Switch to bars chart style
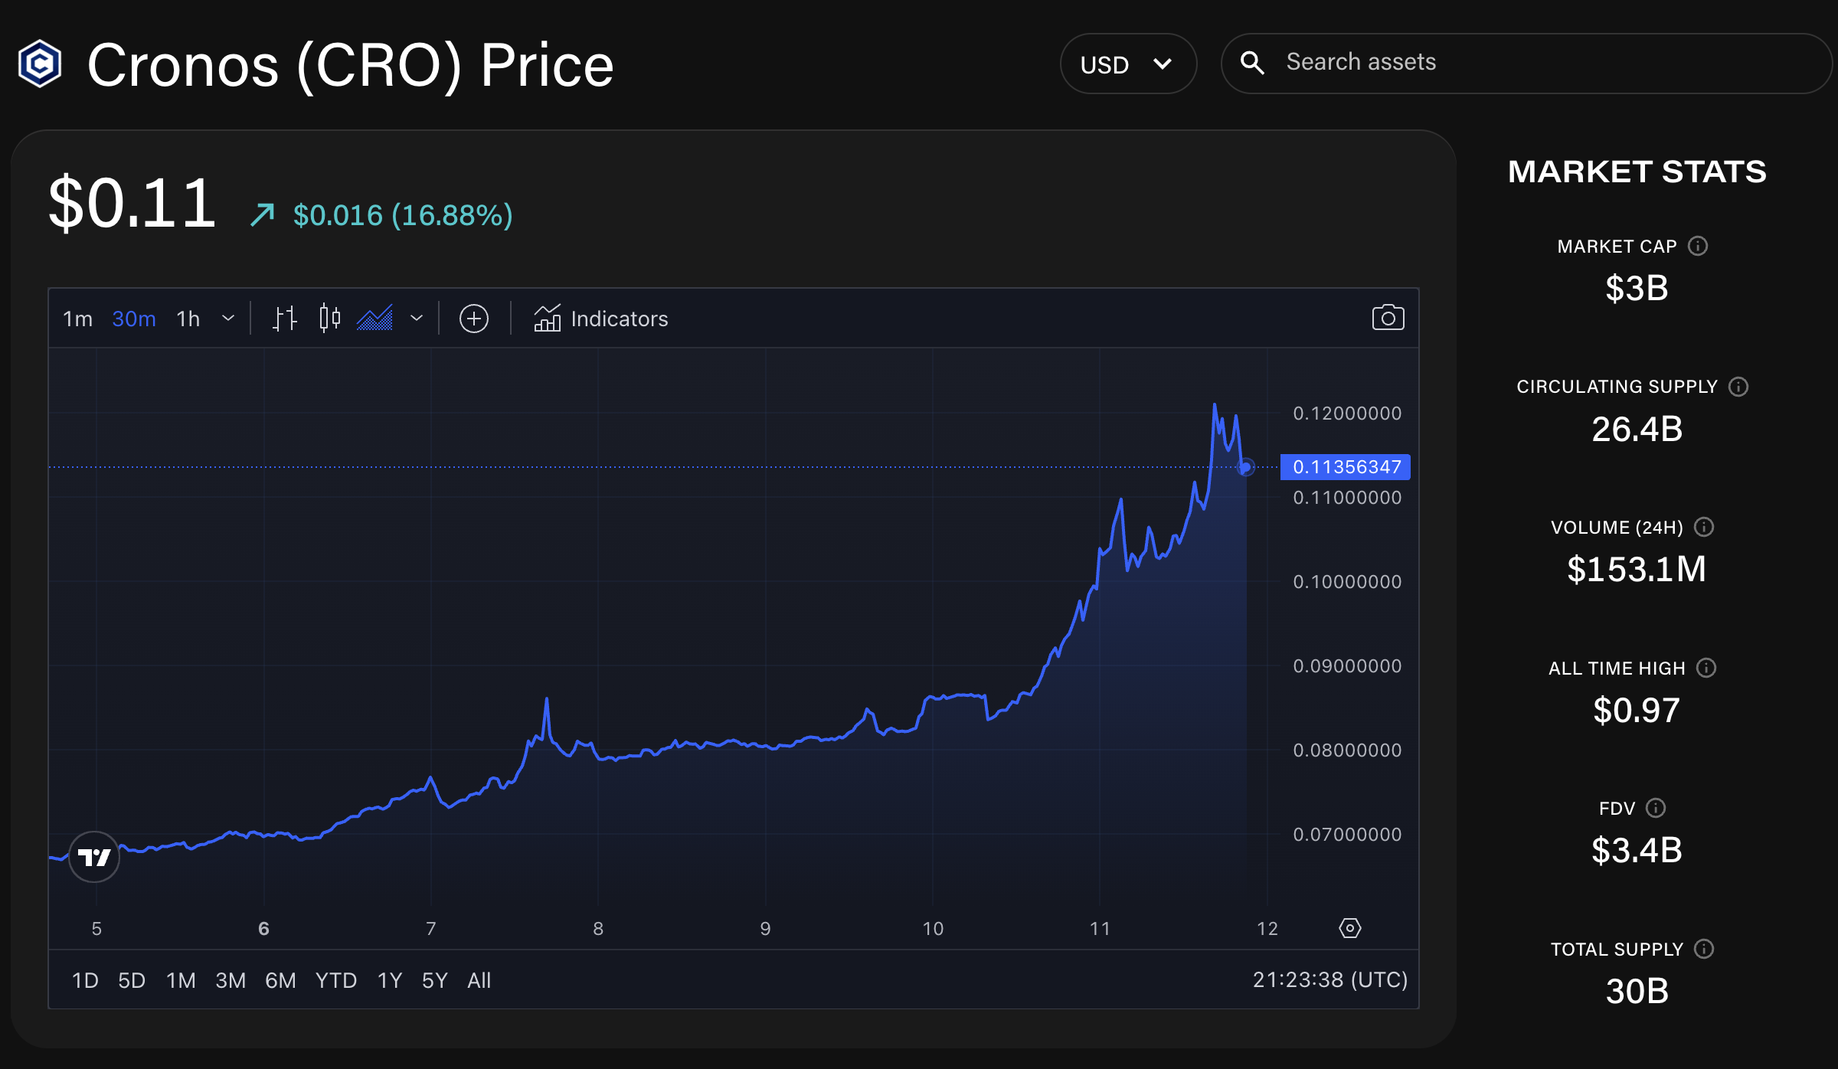This screenshot has height=1069, width=1838. [x=285, y=319]
